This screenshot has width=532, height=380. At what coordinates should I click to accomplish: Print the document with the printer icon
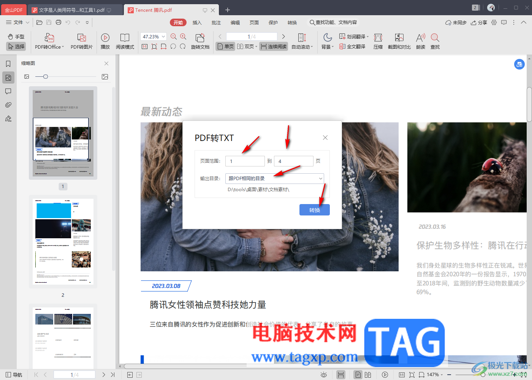(x=59, y=22)
